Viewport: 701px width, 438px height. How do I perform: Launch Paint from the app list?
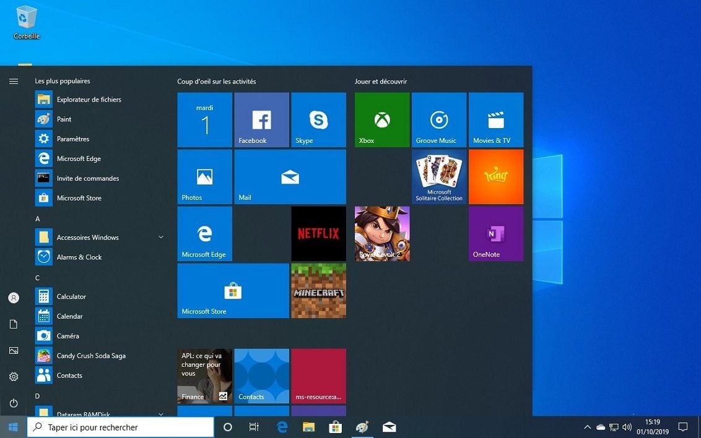click(x=100, y=119)
